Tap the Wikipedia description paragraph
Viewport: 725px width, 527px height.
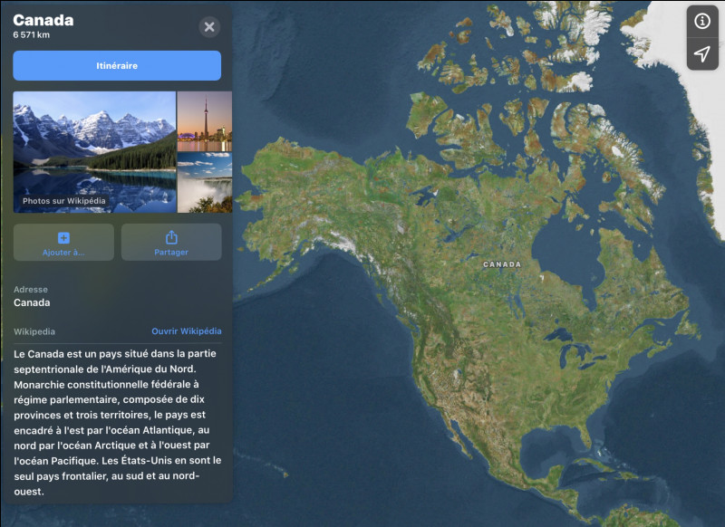coord(118,422)
